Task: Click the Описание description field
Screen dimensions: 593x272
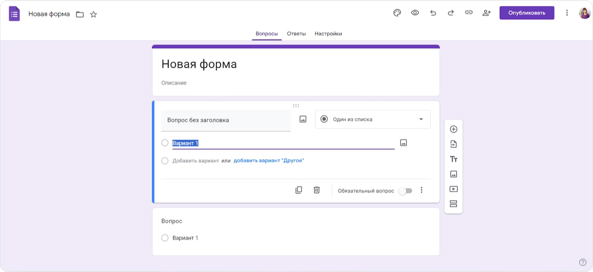Action: coord(174,83)
